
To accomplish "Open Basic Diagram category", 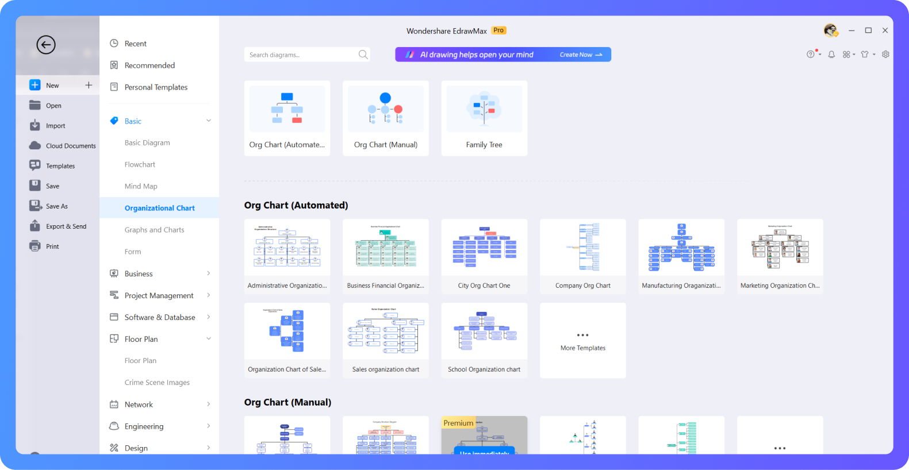I will tap(147, 142).
